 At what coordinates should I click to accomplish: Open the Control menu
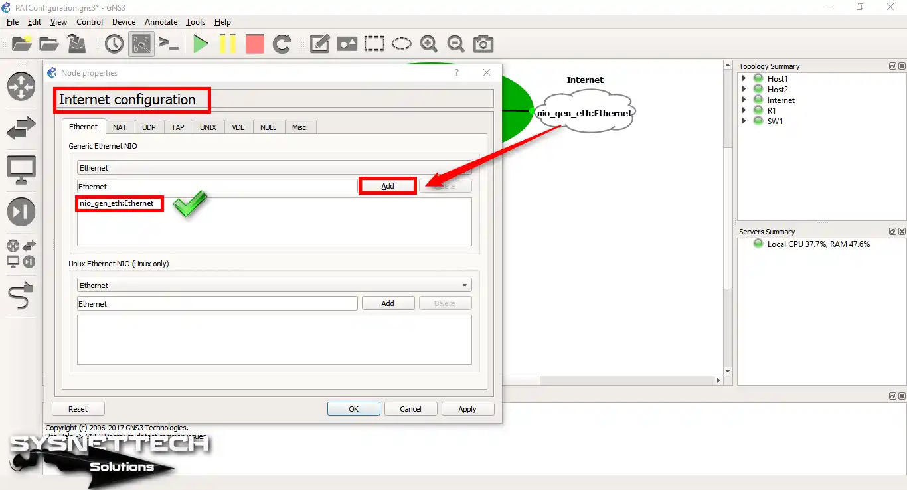(90, 21)
